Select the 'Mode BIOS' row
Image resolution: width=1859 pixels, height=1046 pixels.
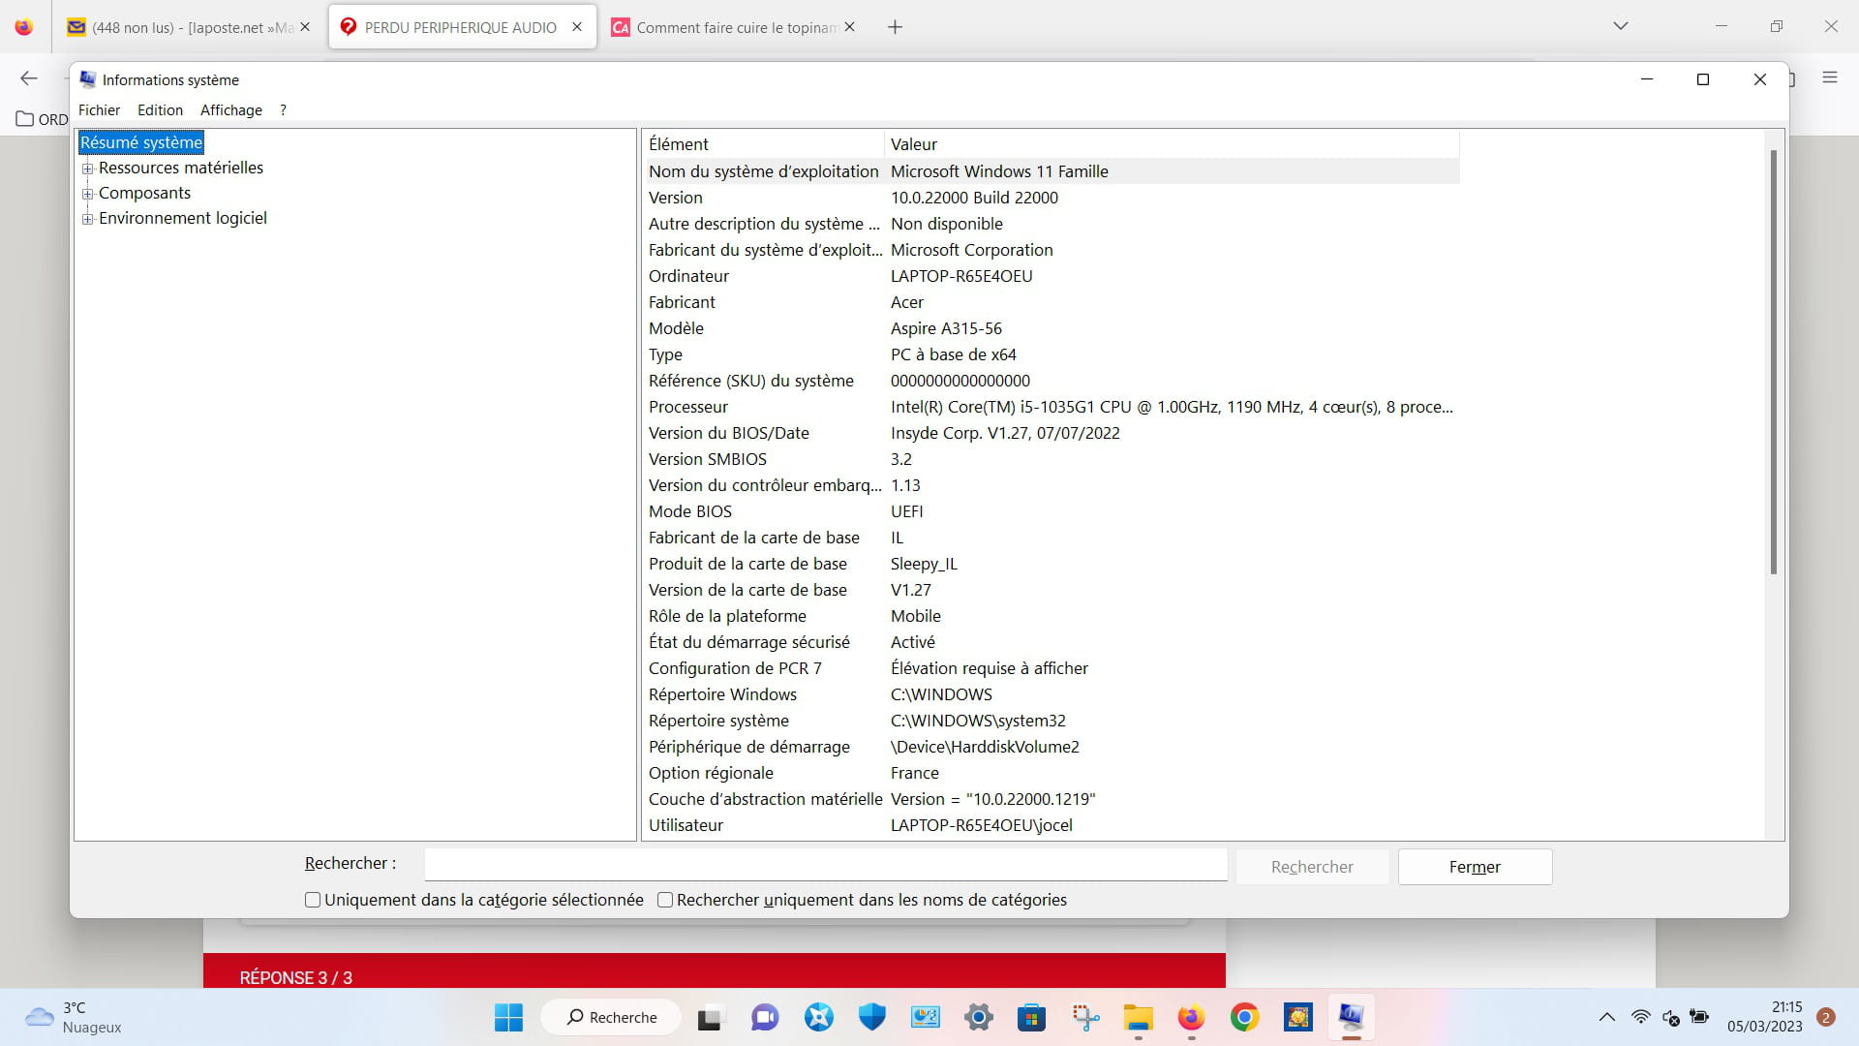1052,511
